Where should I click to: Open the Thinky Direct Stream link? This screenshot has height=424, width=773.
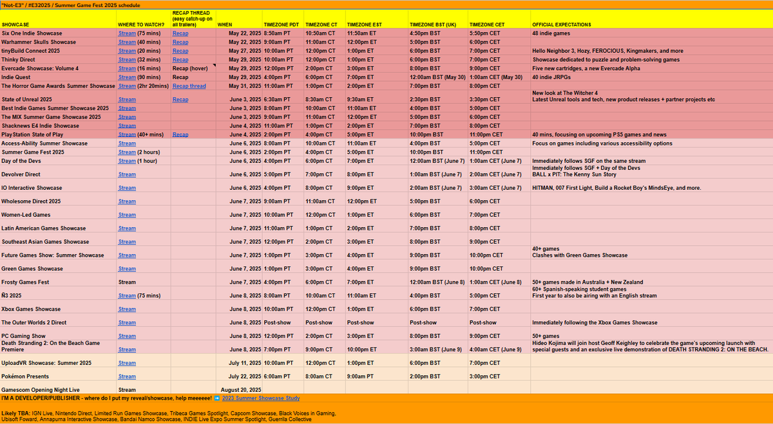tap(127, 59)
